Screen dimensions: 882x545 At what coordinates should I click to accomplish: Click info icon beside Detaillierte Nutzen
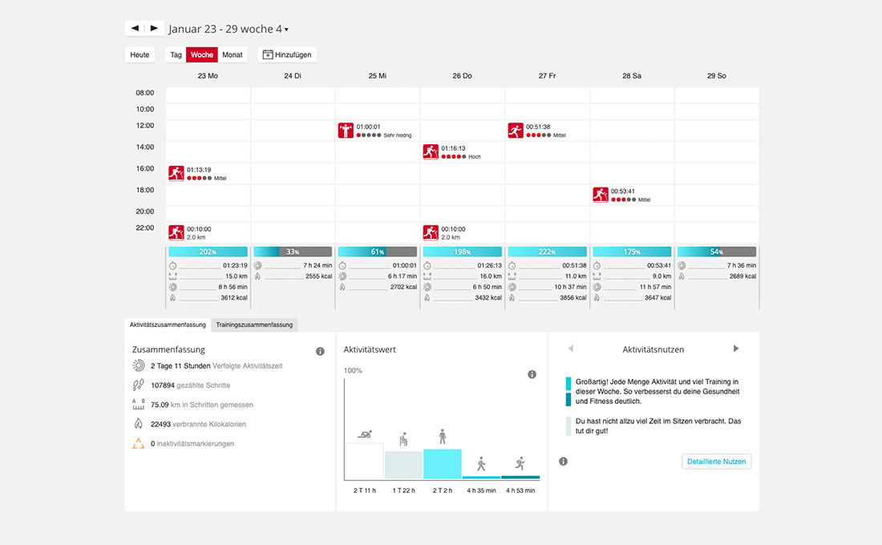(x=563, y=461)
